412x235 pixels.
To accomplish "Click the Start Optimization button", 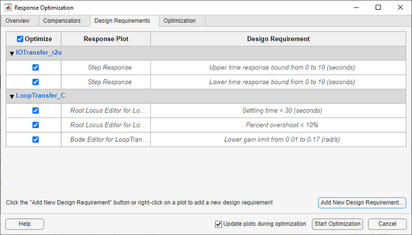I will pos(337,224).
